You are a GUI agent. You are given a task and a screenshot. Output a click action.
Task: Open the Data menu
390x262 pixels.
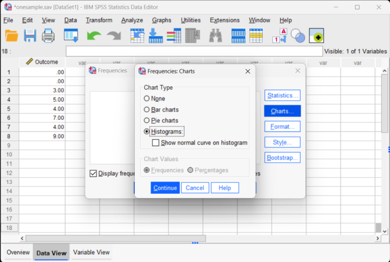coord(71,20)
